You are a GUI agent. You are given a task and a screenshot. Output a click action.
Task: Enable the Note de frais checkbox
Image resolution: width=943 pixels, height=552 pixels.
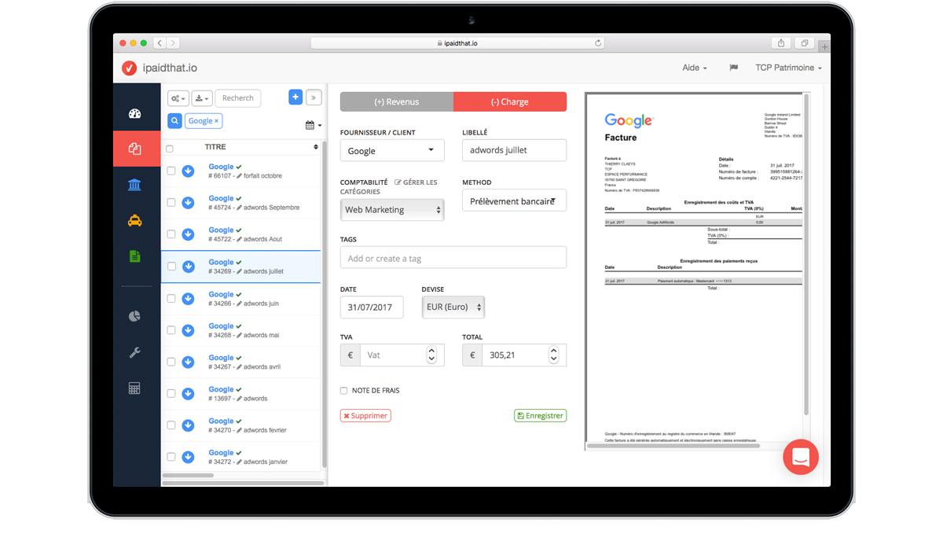pos(343,391)
